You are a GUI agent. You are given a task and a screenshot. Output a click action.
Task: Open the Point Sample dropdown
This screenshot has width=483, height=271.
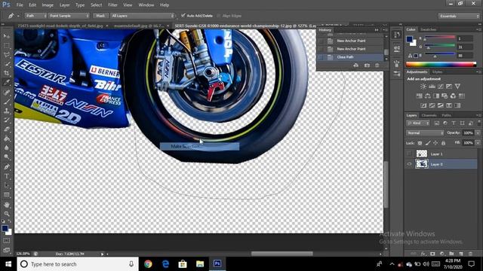(x=69, y=16)
